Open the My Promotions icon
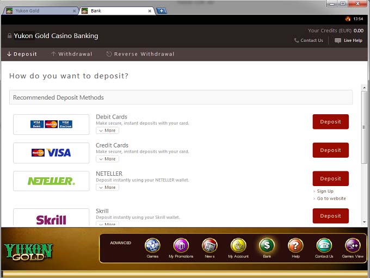The width and height of the screenshot is (370, 278). click(181, 246)
